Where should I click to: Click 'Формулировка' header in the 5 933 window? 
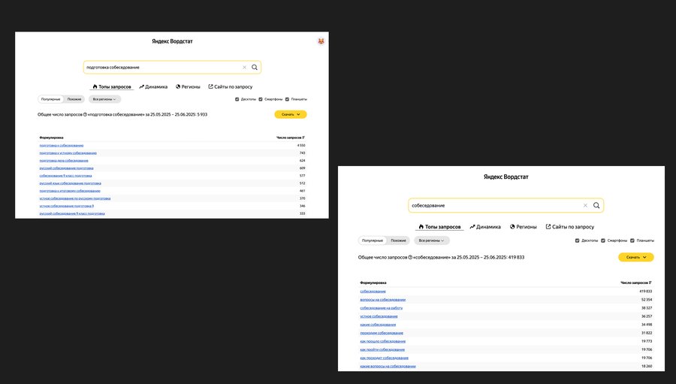51,138
